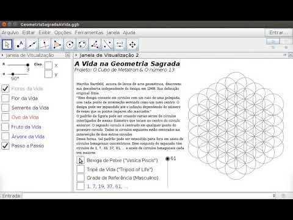
Task: Select the Move Graphics View tool
Action: tap(132, 45)
